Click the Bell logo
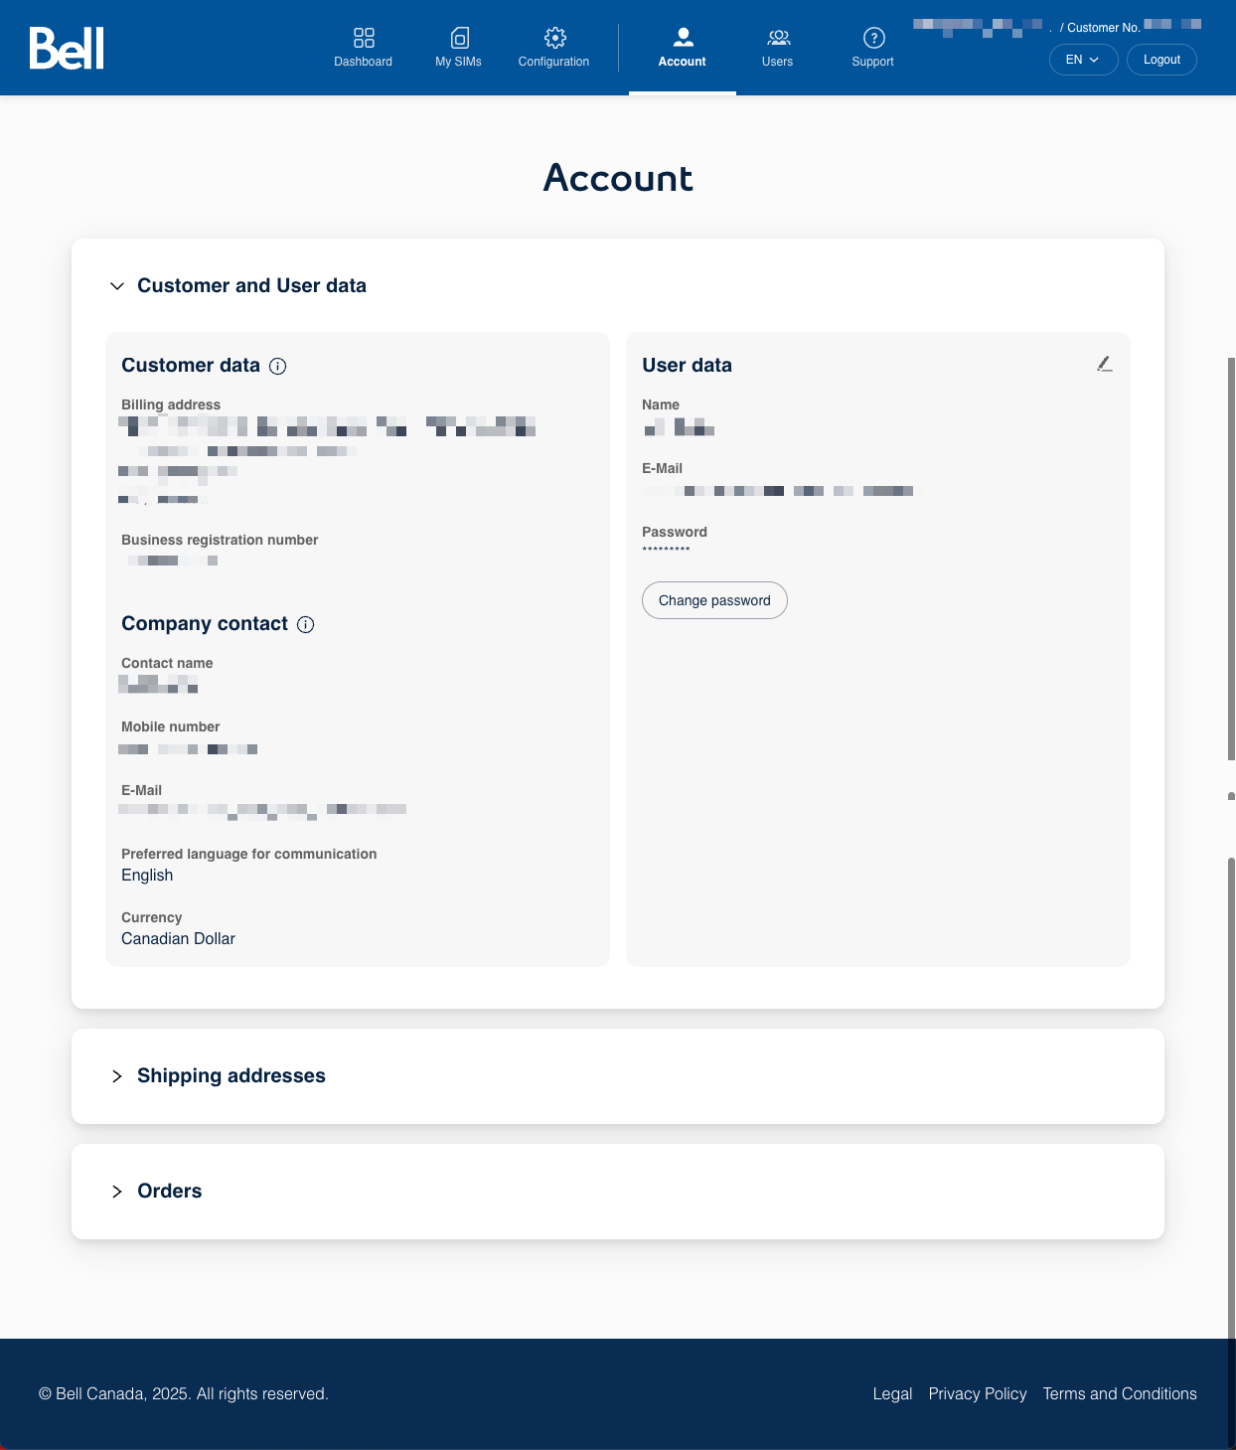1236x1450 pixels. click(67, 49)
